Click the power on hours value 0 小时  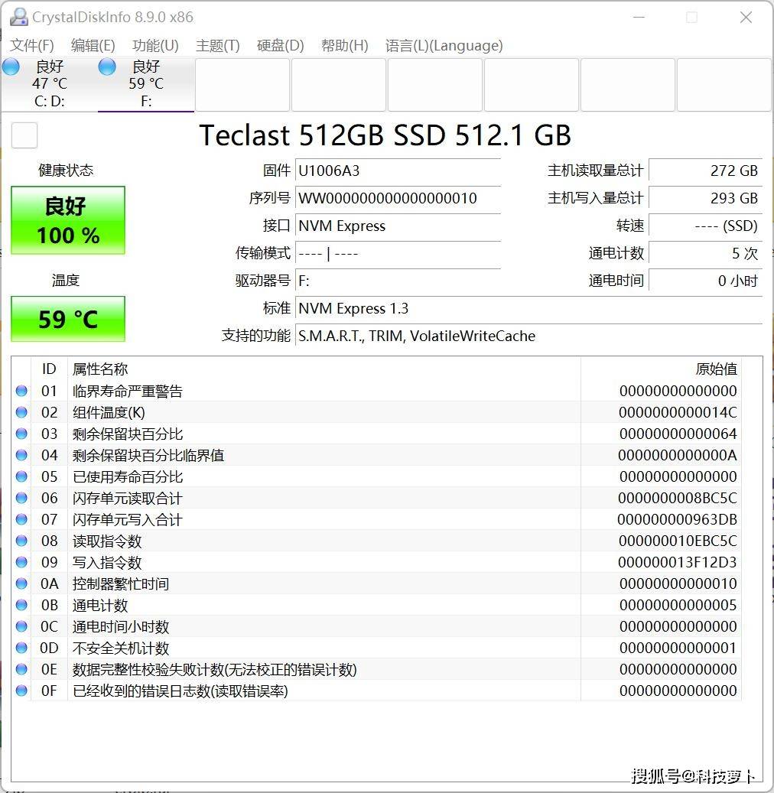click(705, 281)
